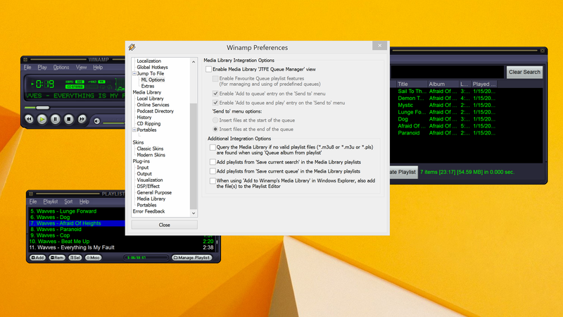The height and width of the screenshot is (317, 563).
Task: Stop playback in Winamp main window
Action: pos(68,119)
